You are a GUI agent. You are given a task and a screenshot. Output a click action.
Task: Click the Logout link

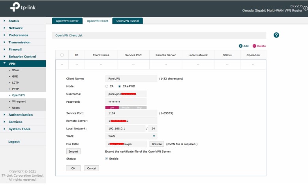[14, 142]
